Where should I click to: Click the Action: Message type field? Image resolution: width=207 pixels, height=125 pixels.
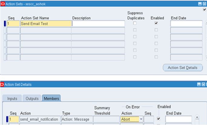[x=77, y=119]
